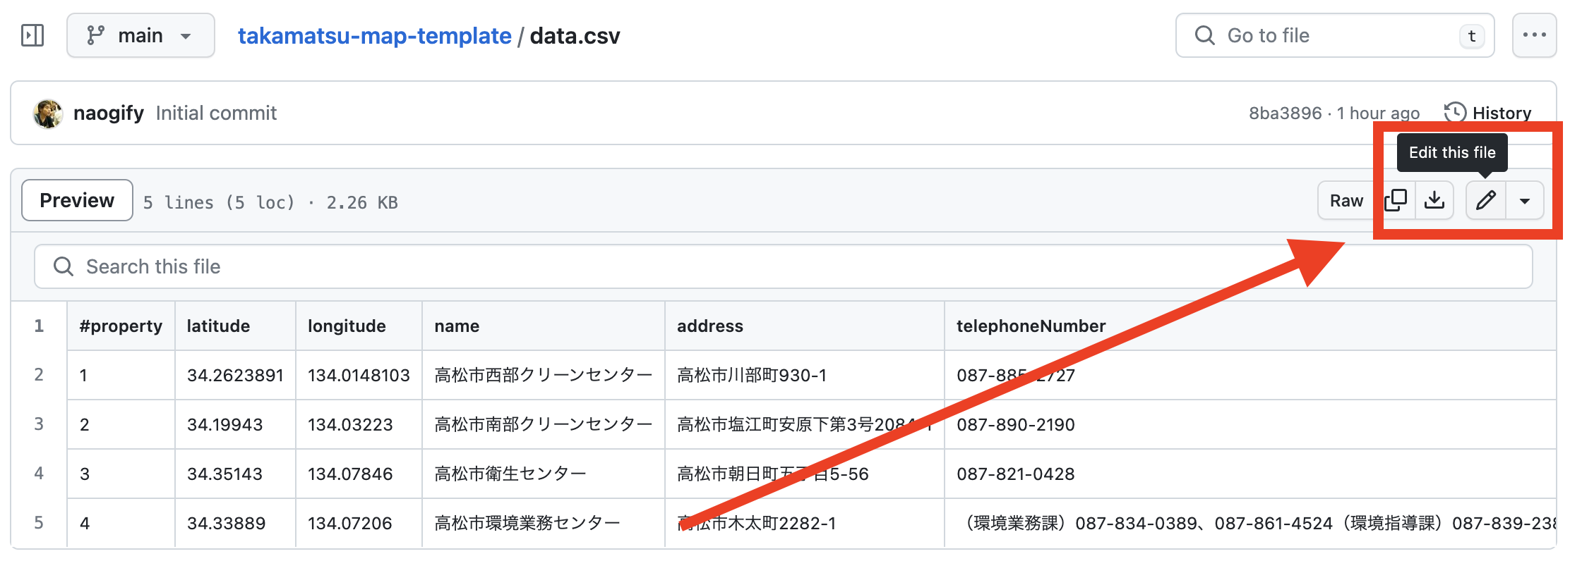The image size is (1570, 561).
Task: Click line number 3 in the gutter
Action: point(39,424)
